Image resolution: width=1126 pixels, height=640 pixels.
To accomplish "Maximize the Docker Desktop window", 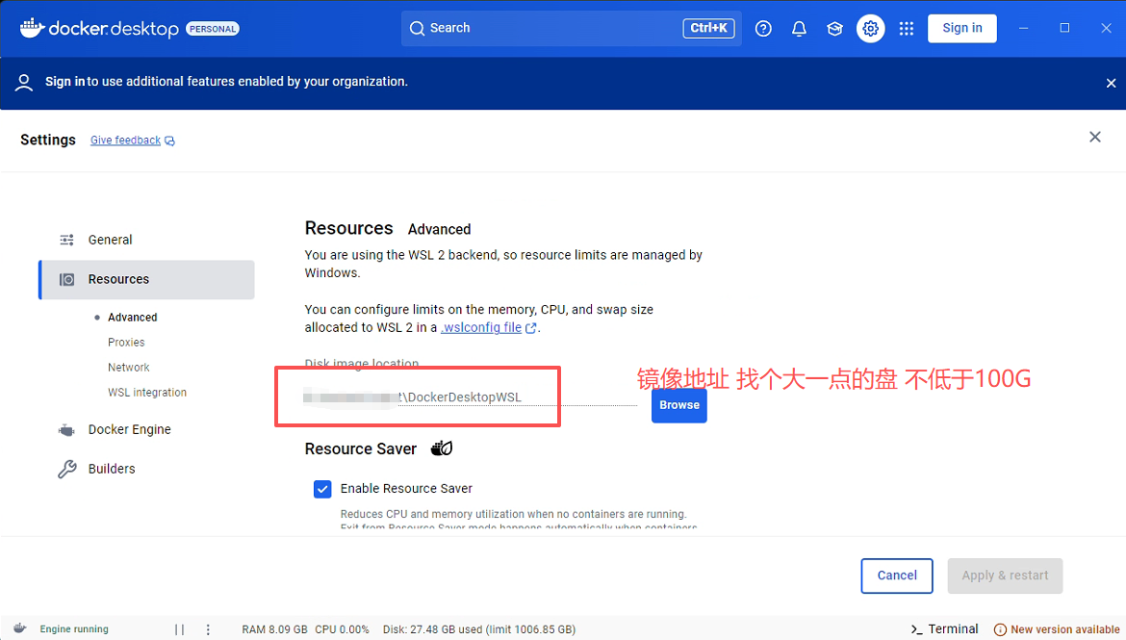I will 1064,28.
